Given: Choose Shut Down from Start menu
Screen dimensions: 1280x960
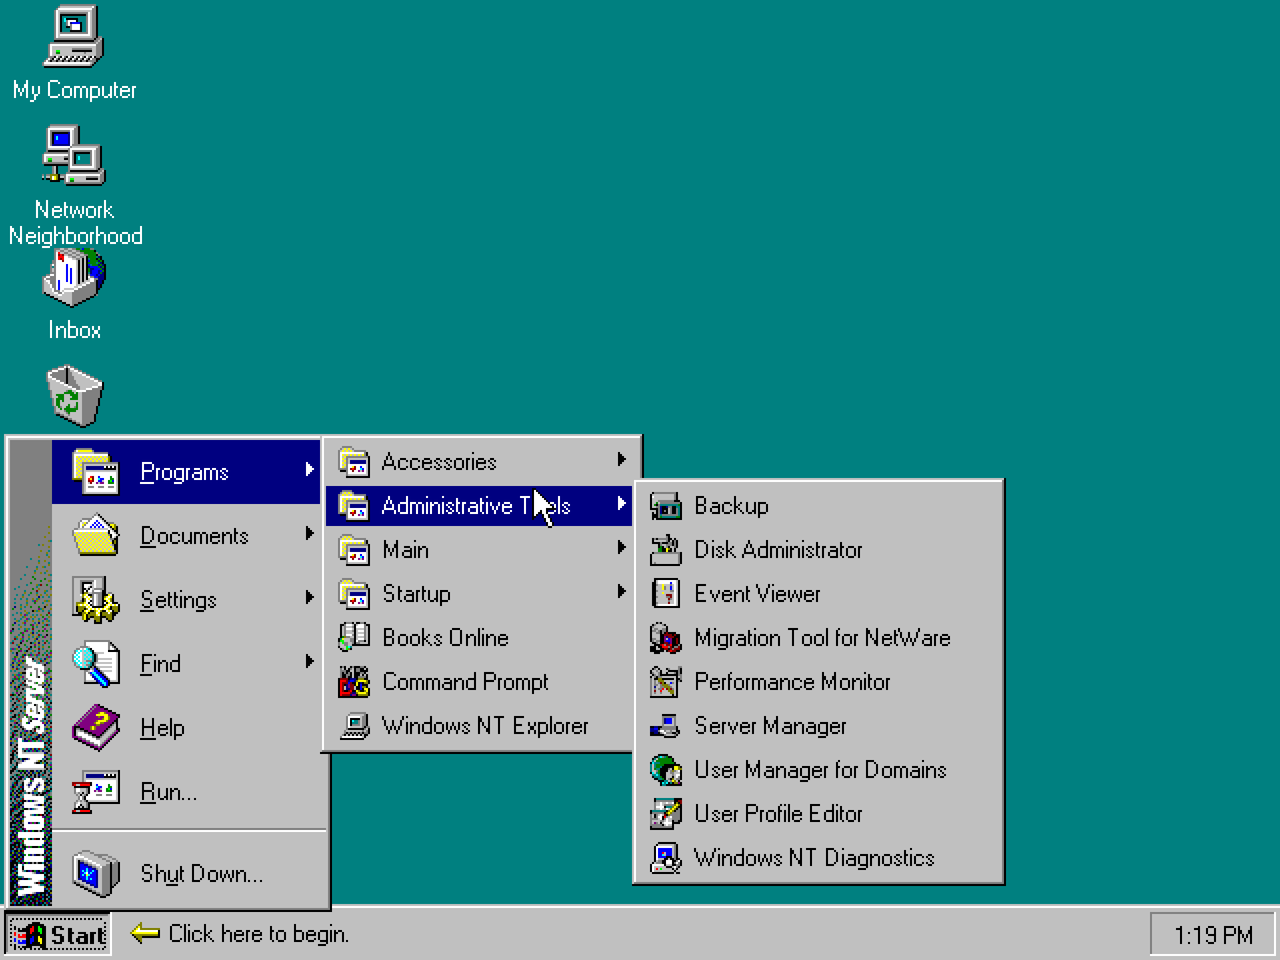Looking at the screenshot, I should (x=201, y=874).
